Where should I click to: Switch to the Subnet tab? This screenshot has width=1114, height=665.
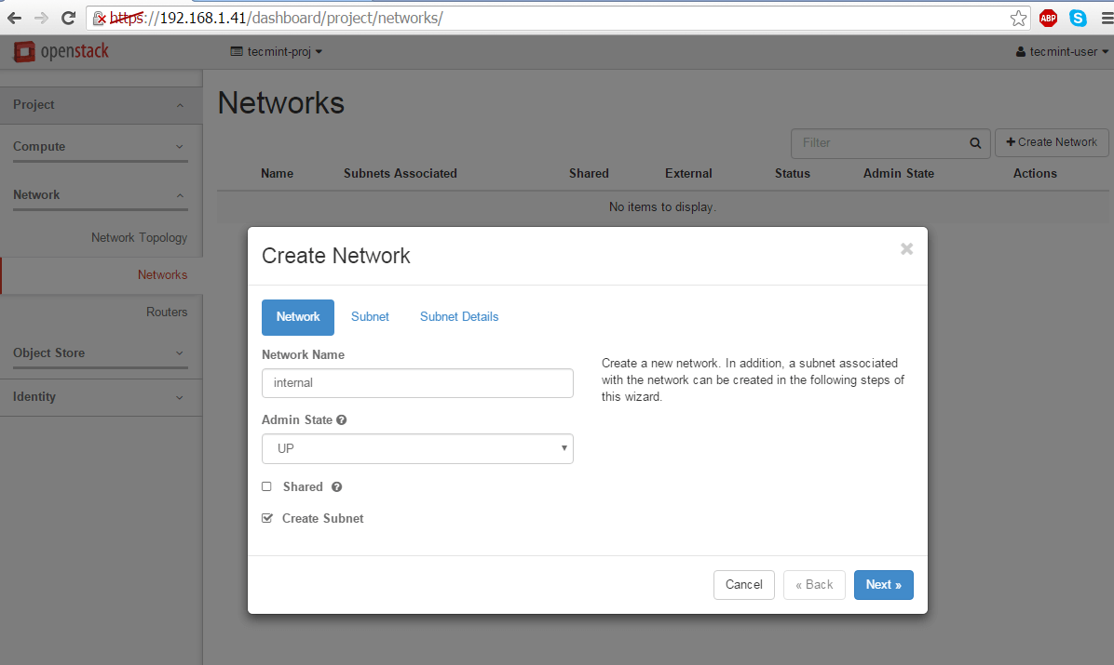(370, 317)
